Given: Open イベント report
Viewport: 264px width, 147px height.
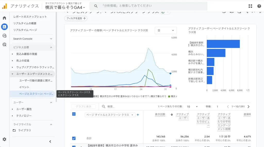Looking at the screenshot, I should point(24,87).
